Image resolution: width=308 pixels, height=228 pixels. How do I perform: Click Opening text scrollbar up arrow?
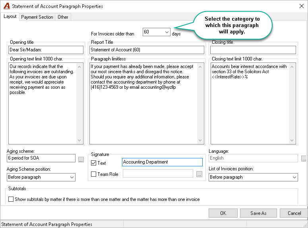coord(79,67)
